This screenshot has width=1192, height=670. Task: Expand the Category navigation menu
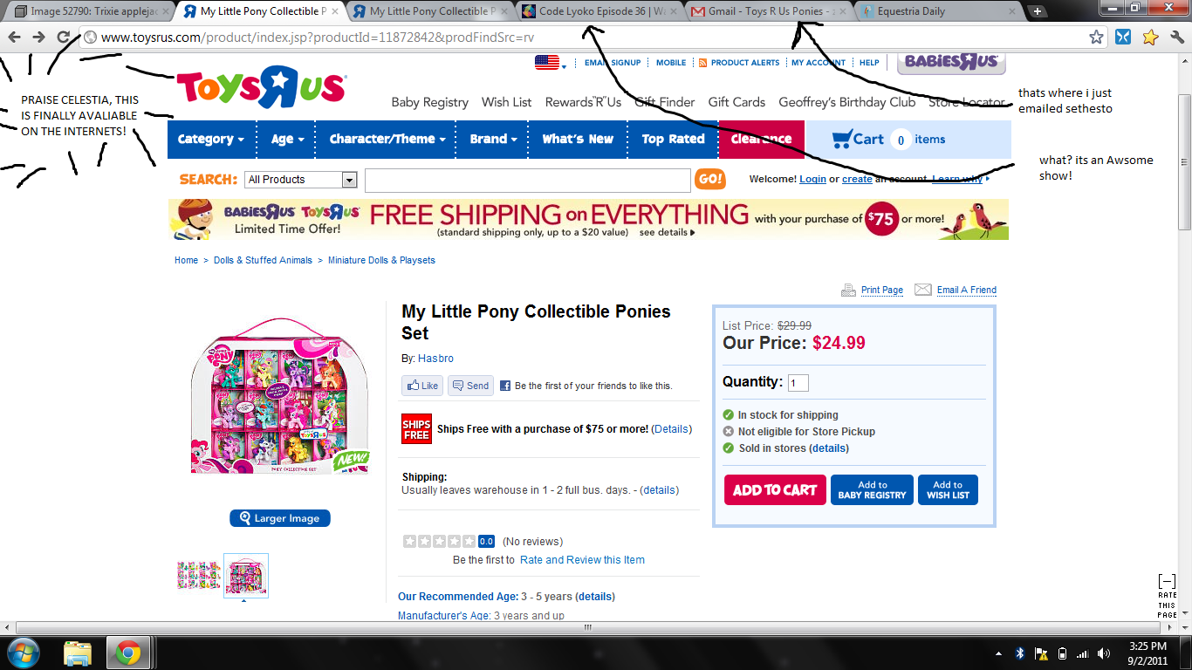[211, 140]
